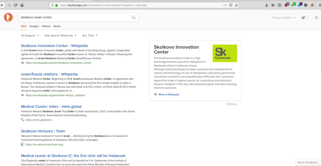Open the Safe Search: Moderate dropdown
This screenshot has height=166, width=322.
coord(60,35)
